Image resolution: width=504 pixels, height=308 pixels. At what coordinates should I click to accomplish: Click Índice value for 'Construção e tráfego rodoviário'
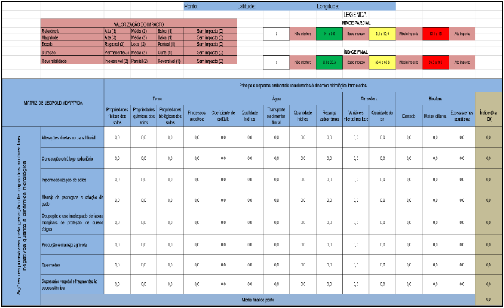pyautogui.click(x=489, y=158)
